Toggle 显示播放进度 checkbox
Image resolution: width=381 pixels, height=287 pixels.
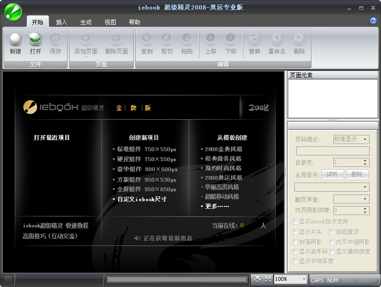click(332, 252)
